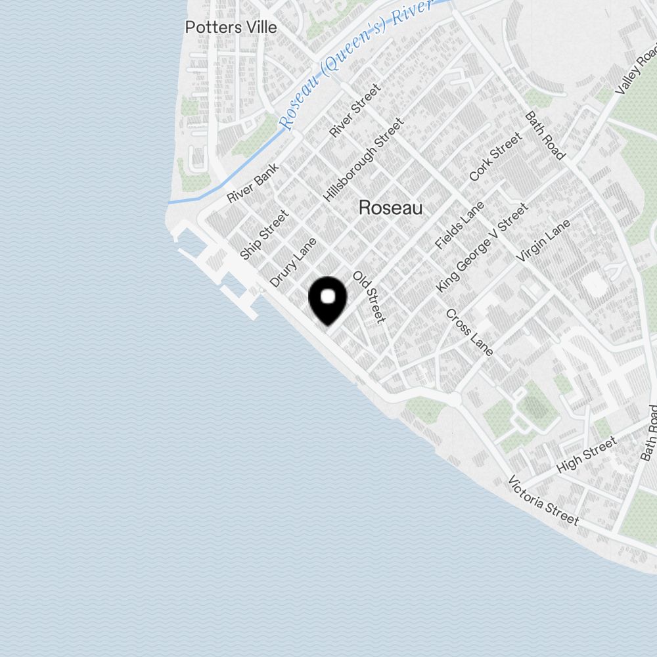This screenshot has width=657, height=657.
Task: Select the Old Street label
Action: [x=369, y=297]
